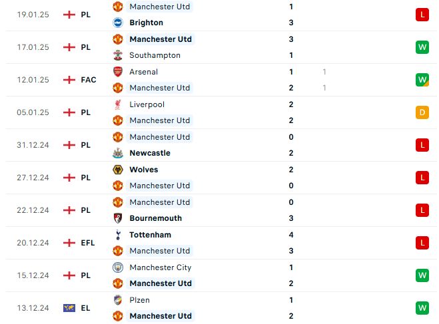The width and height of the screenshot is (439, 324).
Task: Click the Manchester City club crest icon
Action: coord(118,267)
